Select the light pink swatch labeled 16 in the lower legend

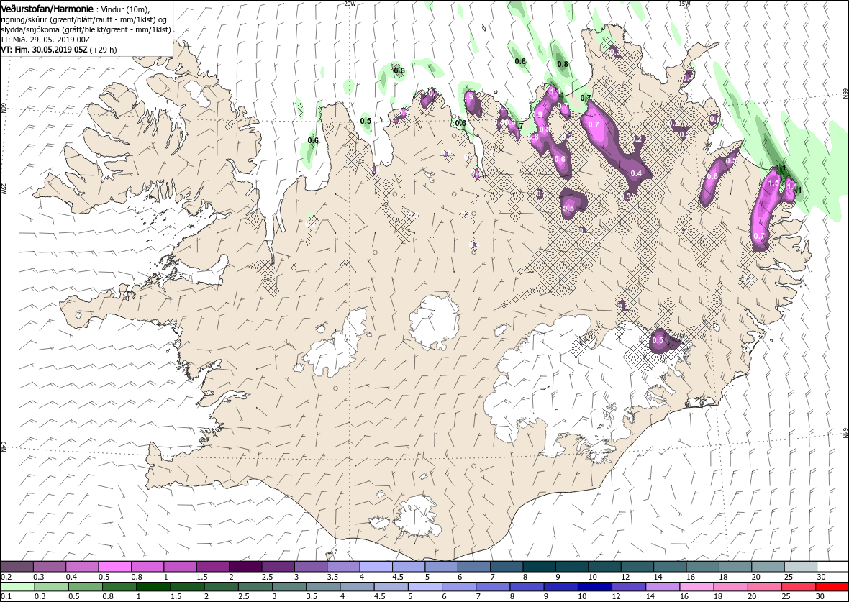pos(696,587)
